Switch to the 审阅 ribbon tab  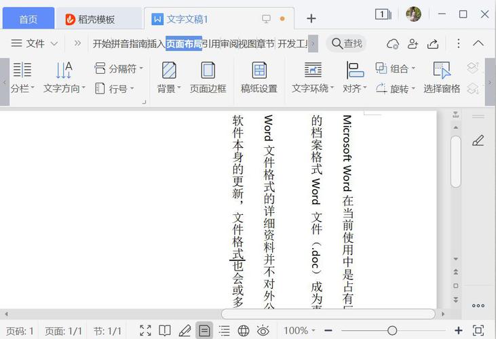click(x=229, y=43)
